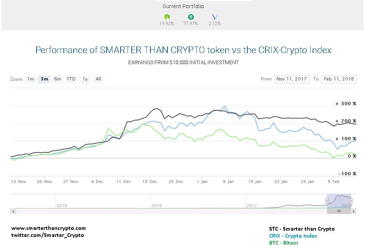Click the 4. Dec date label
365x252 pixels.
[x=97, y=182]
